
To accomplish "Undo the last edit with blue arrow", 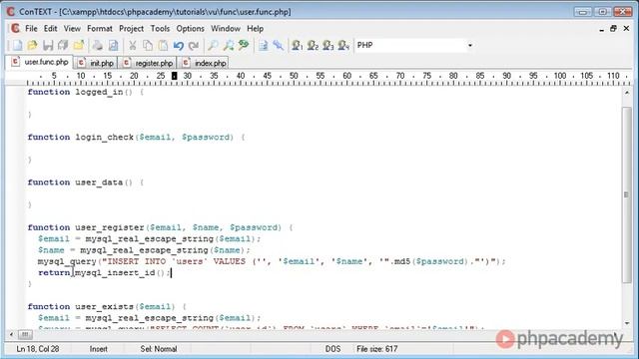I will click(178, 45).
